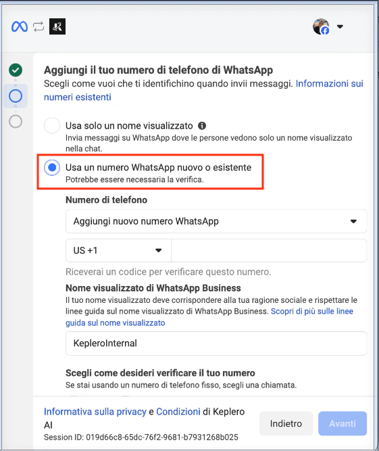Click the 'KepleroInternal' display name field
This screenshot has height=451, width=379.
coord(216,343)
